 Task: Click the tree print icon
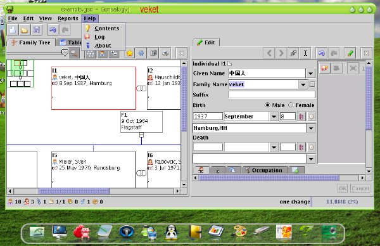pos(165,53)
